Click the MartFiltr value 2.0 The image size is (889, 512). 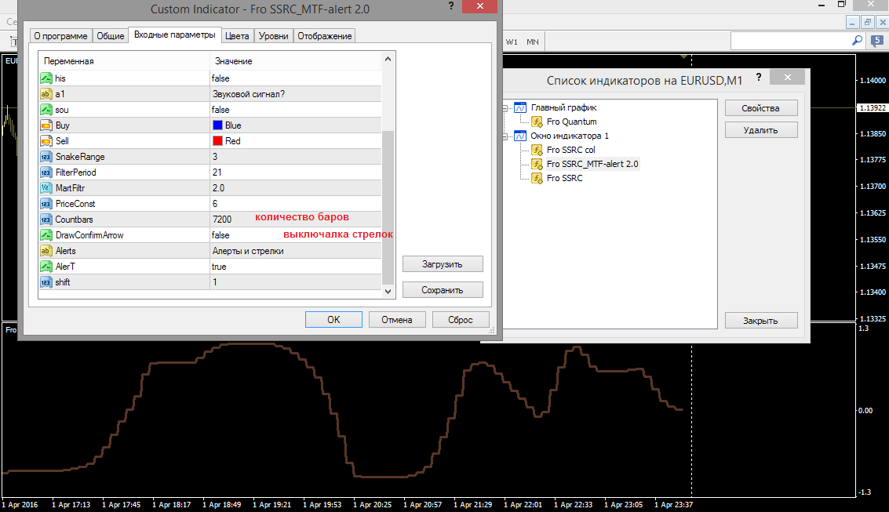[x=218, y=188]
